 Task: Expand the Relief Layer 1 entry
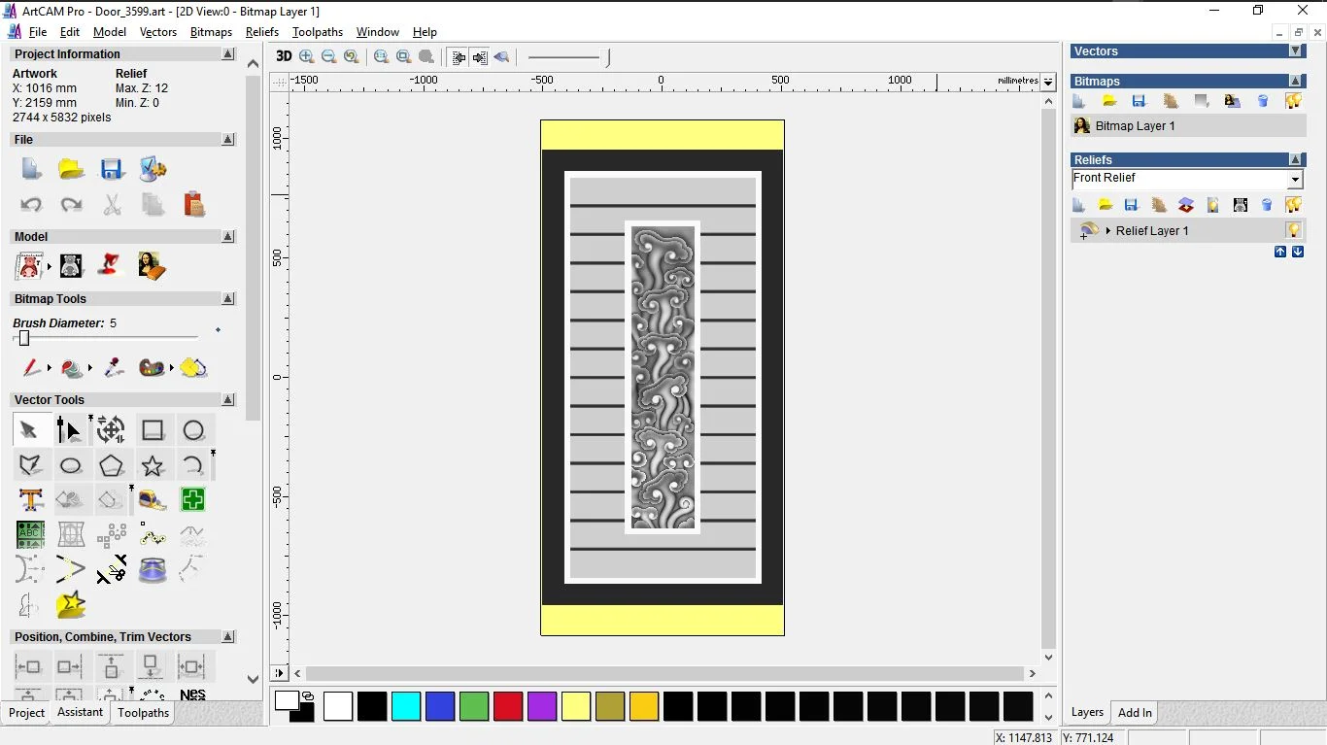point(1108,230)
